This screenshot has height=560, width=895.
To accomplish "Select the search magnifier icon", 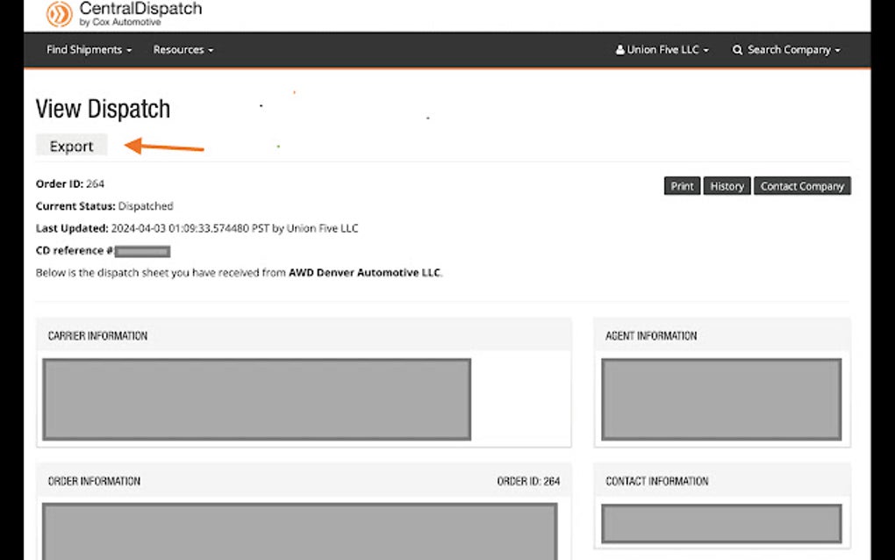I will point(737,50).
